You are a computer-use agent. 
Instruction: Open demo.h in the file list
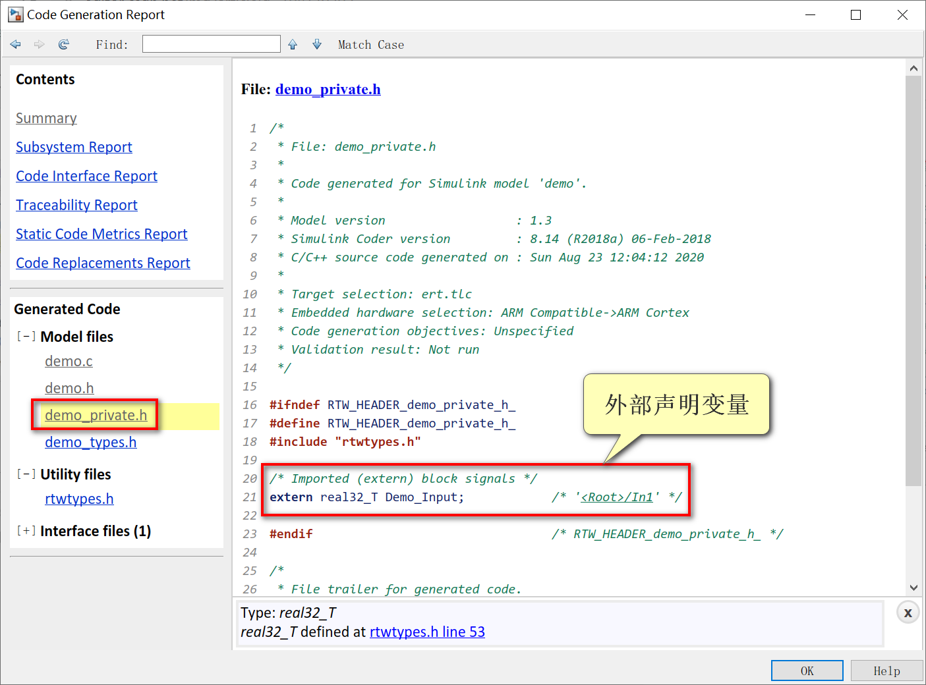[x=69, y=388]
